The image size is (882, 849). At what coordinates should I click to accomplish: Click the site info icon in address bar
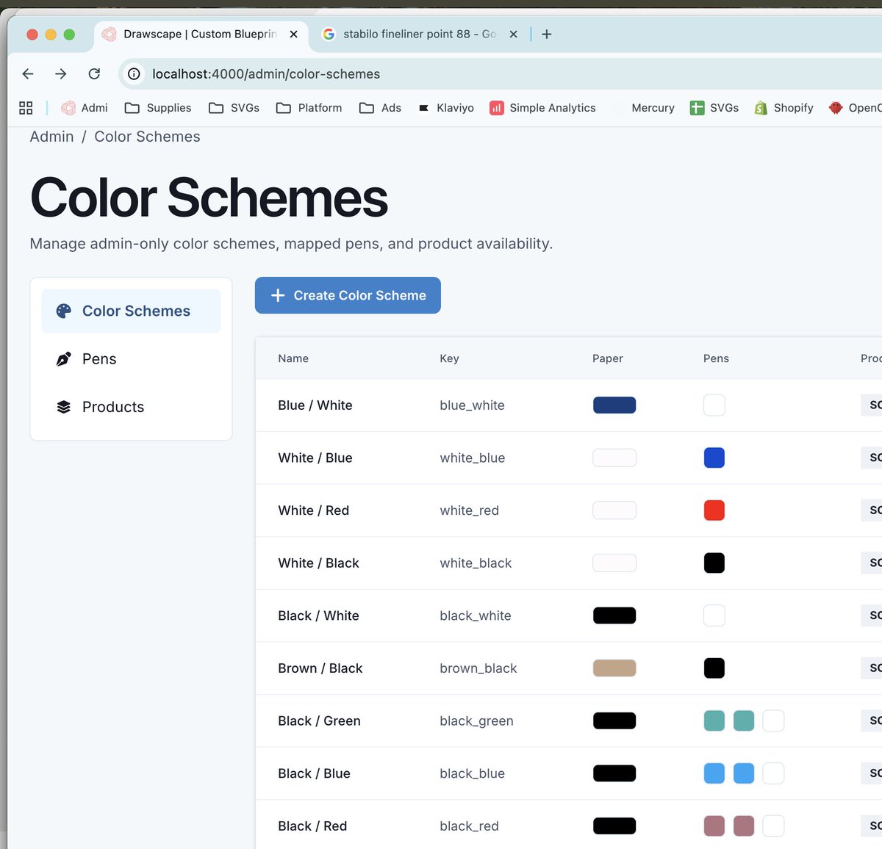click(x=134, y=74)
